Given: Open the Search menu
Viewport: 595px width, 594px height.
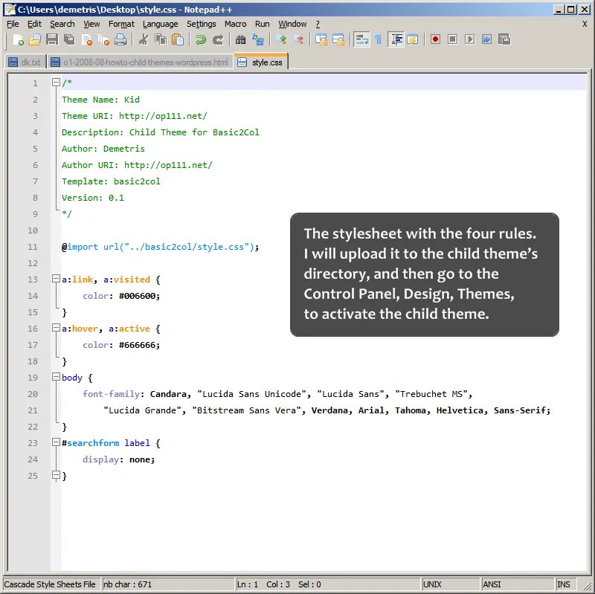Looking at the screenshot, I should [x=62, y=24].
